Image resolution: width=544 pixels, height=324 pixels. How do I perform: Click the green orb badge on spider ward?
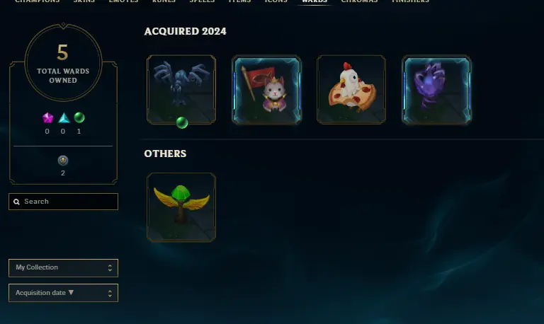click(182, 122)
